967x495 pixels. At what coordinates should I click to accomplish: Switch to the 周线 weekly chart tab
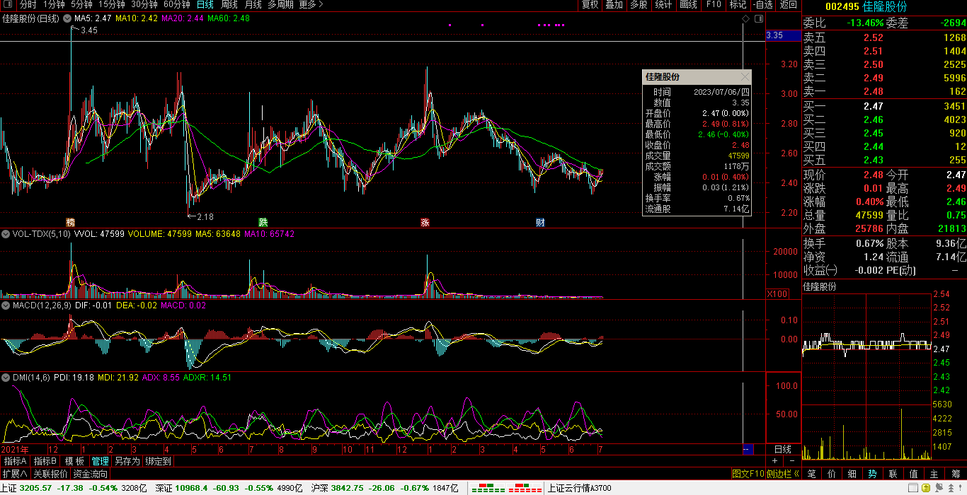[x=229, y=4]
